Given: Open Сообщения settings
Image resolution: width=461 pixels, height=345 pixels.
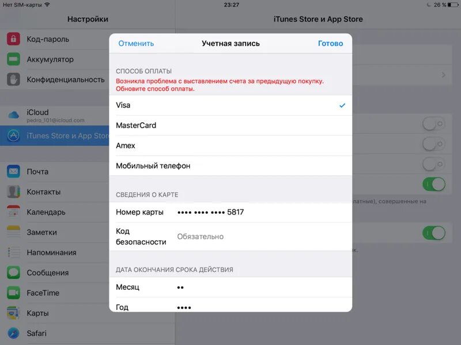Looking at the screenshot, I should 54,273.
